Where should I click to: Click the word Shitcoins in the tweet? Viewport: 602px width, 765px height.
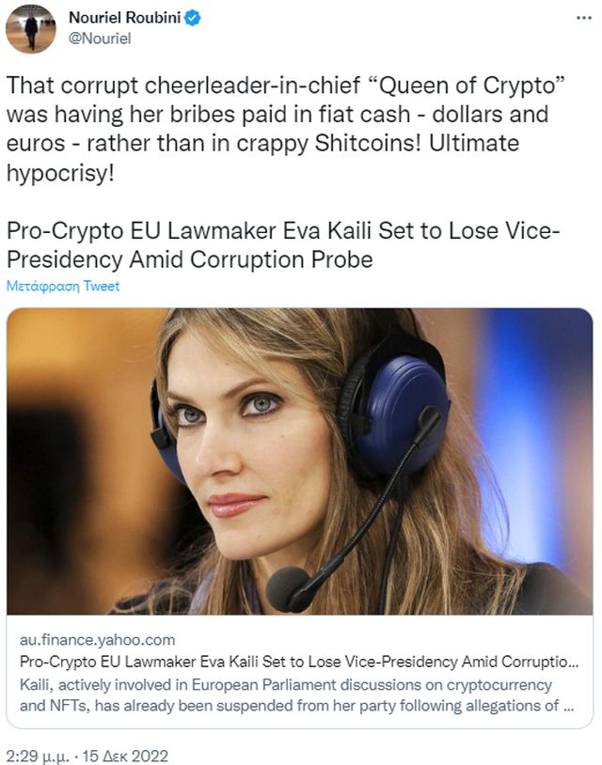click(367, 144)
